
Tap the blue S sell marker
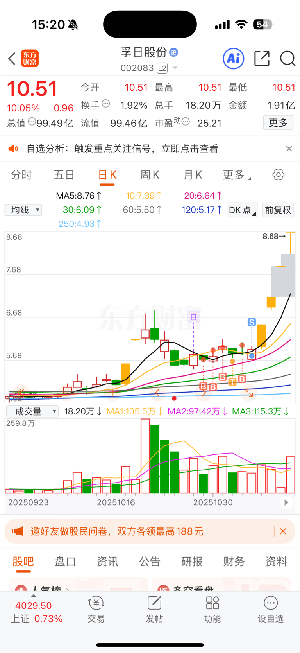[252, 322]
